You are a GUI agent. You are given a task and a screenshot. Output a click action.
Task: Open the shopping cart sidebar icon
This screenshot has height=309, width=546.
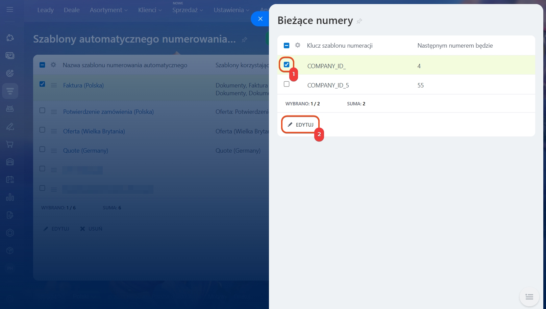tap(10, 144)
